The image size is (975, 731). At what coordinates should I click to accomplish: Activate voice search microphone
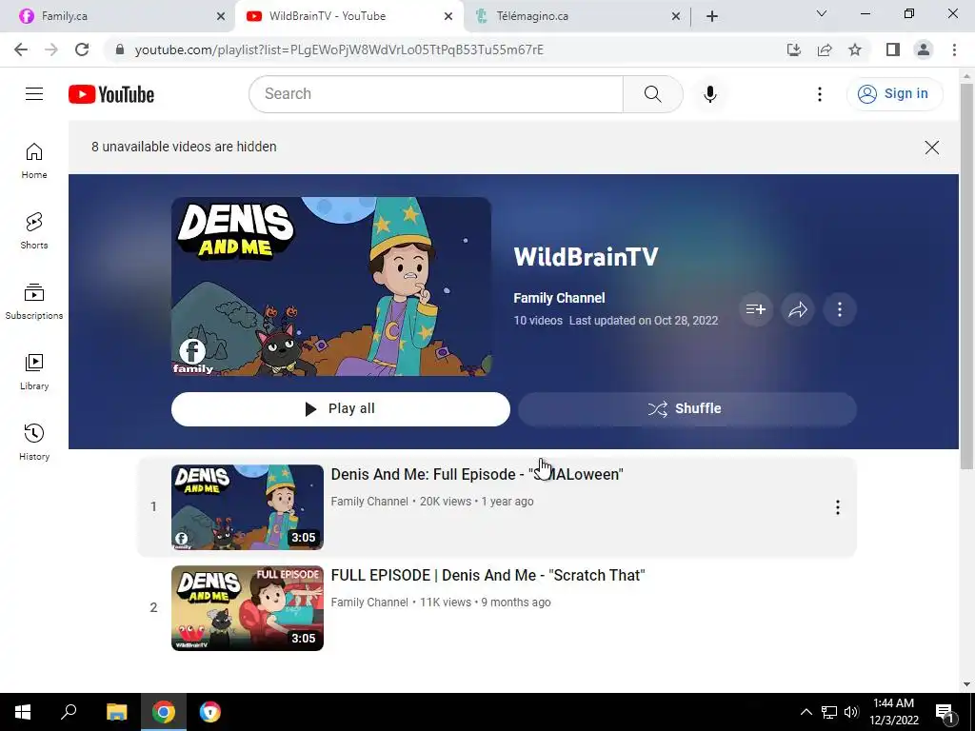pyautogui.click(x=709, y=94)
